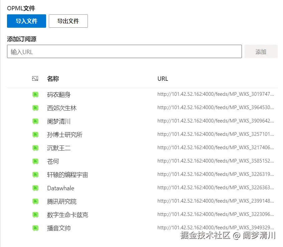Screen dimensions: 283x247
Task: Click the 导出文件 button
Action: tap(68, 21)
